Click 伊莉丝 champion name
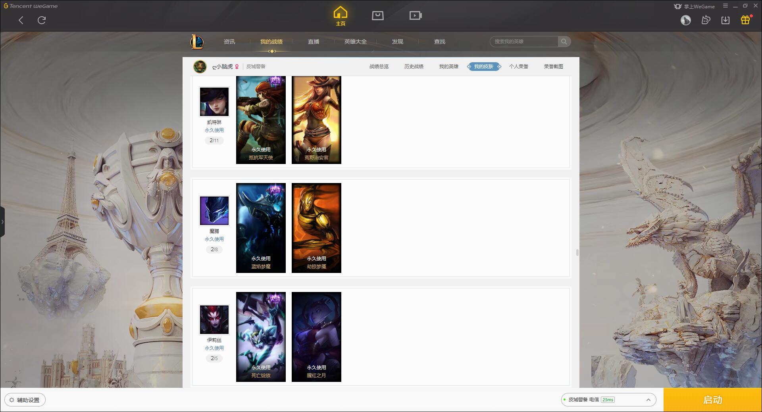 (214, 340)
